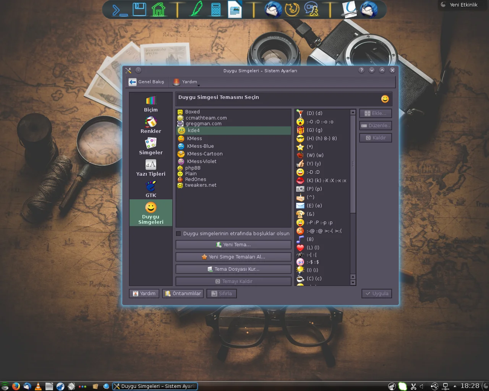The height and width of the screenshot is (391, 489).
Task: Open the Renkler settings category
Action: (x=151, y=125)
